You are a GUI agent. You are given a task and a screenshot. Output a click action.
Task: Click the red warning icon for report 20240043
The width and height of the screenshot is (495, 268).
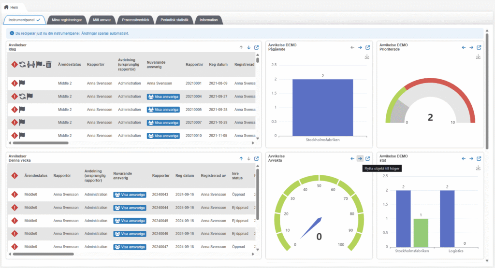pos(15,195)
